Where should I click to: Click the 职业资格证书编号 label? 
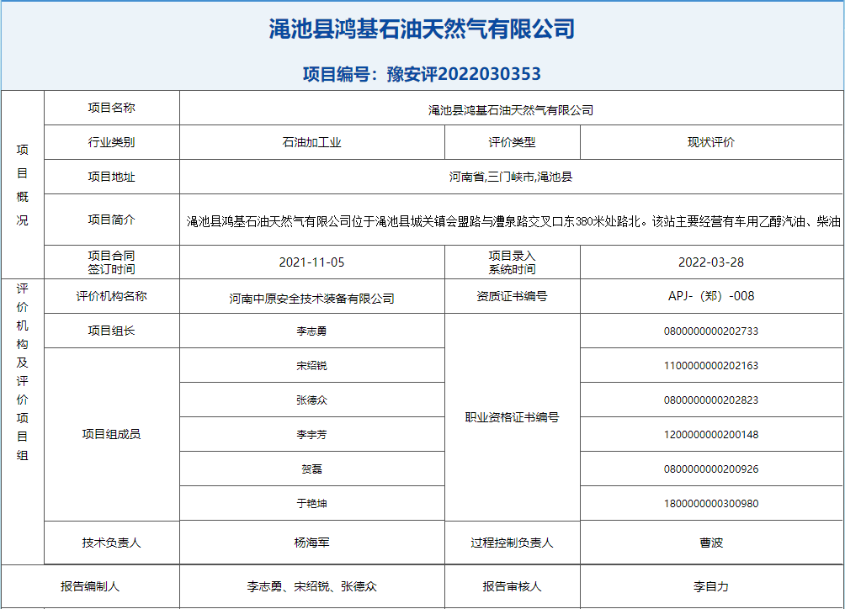512,417
